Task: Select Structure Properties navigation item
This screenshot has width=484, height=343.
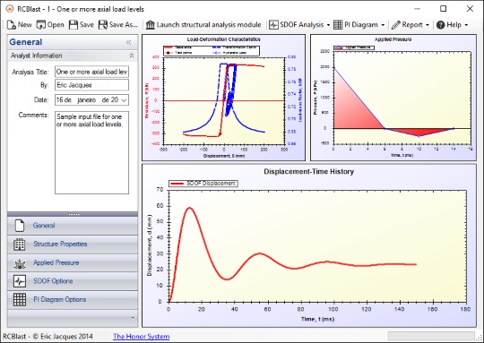Action: pos(73,244)
